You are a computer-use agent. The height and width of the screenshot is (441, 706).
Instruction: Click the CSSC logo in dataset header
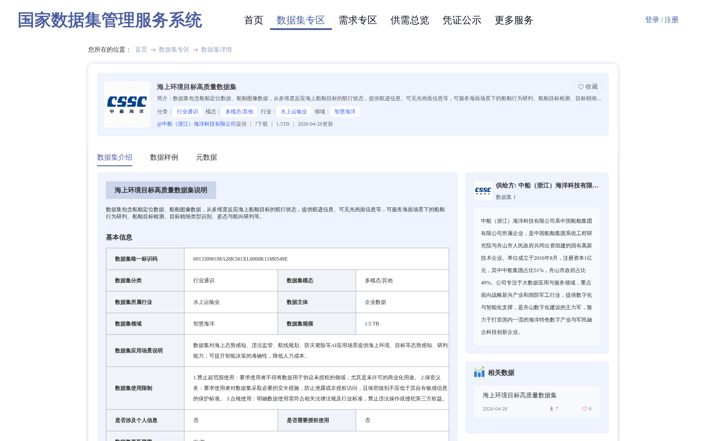[x=127, y=105]
